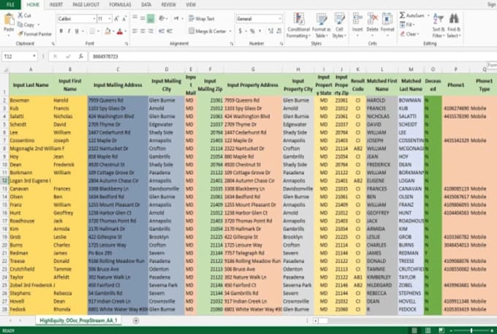This screenshot has width=497, height=334.
Task: Click the Name Box showing T12
Action: coord(19,56)
